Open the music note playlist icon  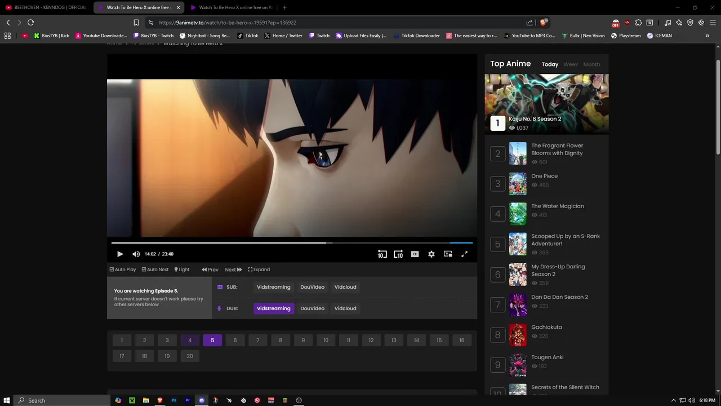[667, 23]
